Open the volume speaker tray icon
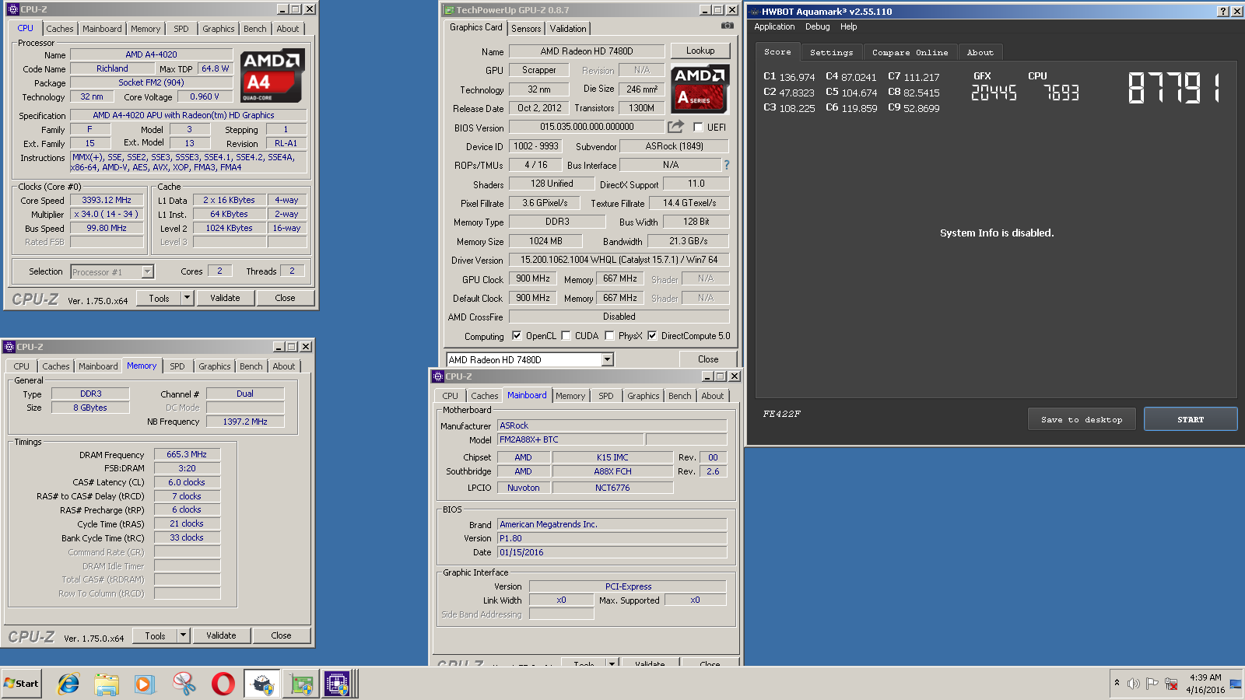 click(x=1133, y=684)
